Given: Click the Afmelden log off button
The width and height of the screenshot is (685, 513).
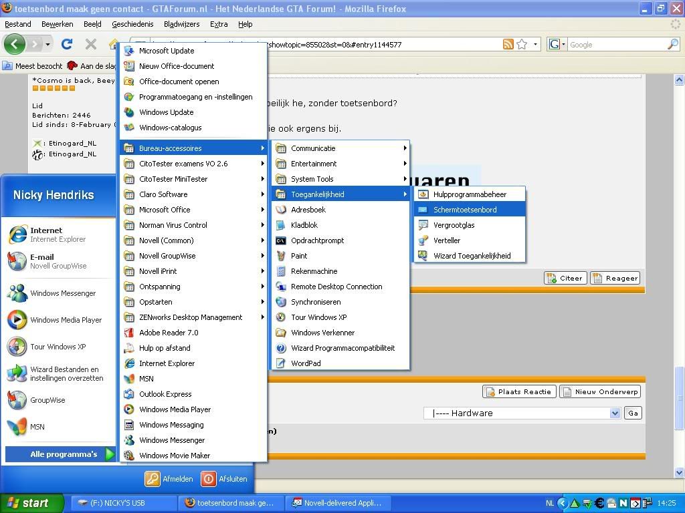Looking at the screenshot, I should [x=169, y=479].
